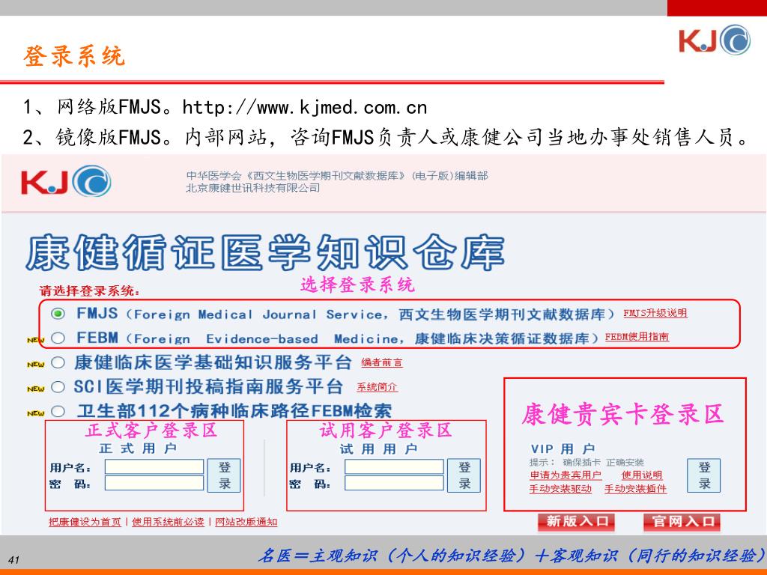Click the http://www.kjmed.com.cn URL text

point(304,107)
